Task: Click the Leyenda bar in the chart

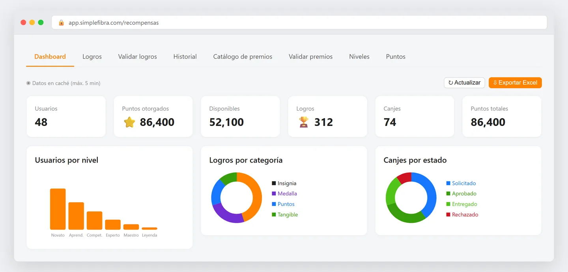Action: 149,229
